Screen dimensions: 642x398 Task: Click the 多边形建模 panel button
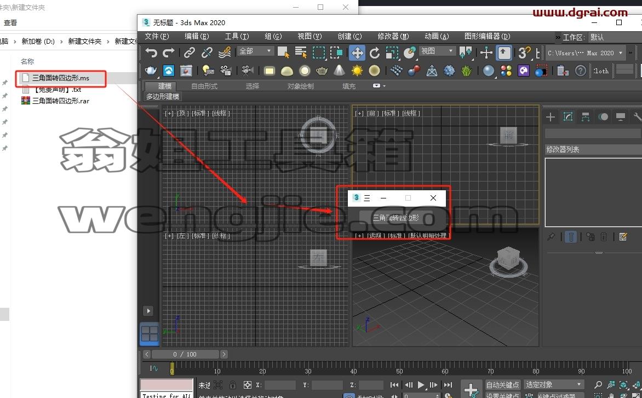point(163,96)
